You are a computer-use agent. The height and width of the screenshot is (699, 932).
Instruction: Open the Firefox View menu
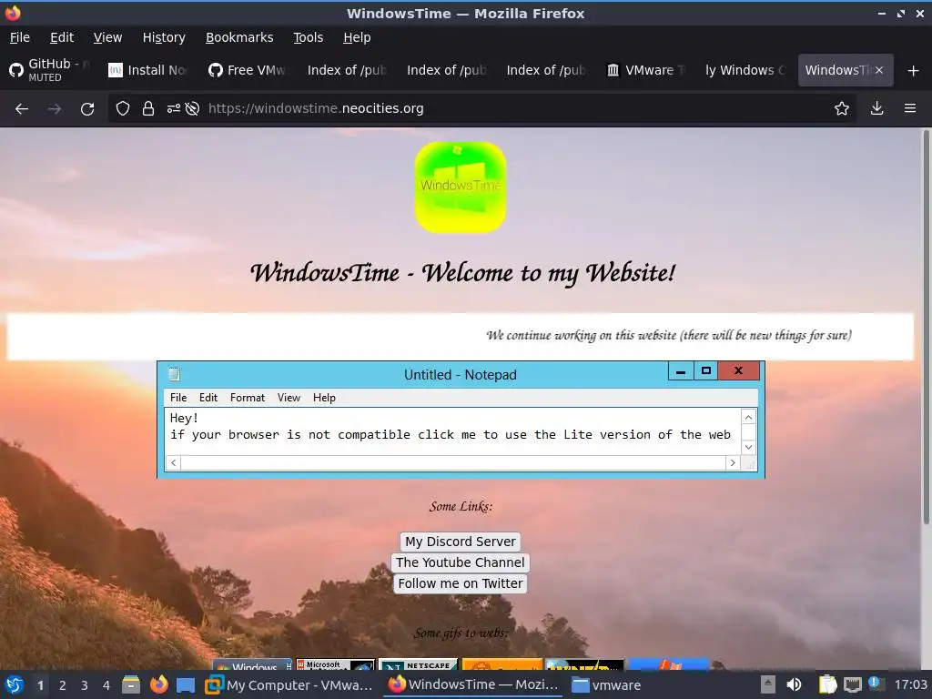[x=107, y=37]
